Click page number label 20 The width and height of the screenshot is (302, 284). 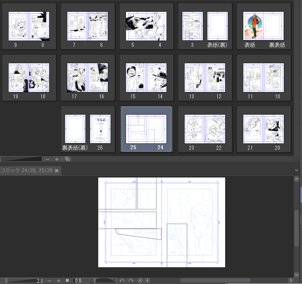coord(277,148)
